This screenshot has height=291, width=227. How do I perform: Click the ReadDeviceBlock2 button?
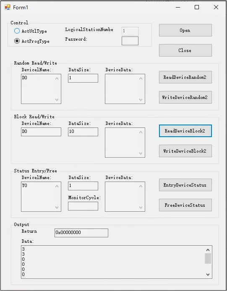(x=185, y=131)
